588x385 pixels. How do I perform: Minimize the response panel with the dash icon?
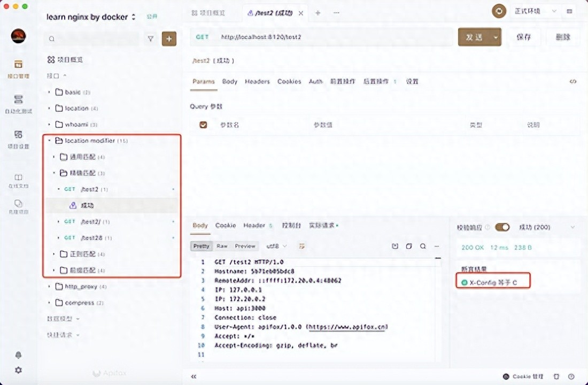pyautogui.click(x=437, y=246)
